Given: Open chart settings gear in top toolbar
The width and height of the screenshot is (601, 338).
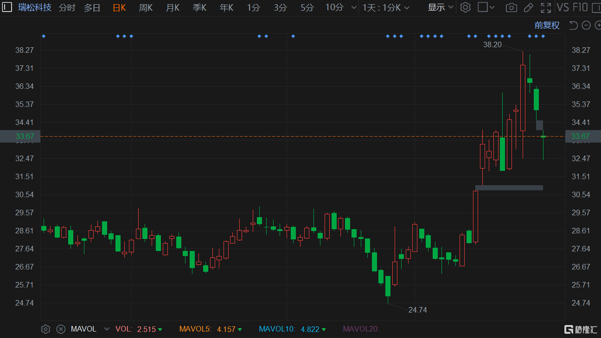Looking at the screenshot, I should [465, 7].
